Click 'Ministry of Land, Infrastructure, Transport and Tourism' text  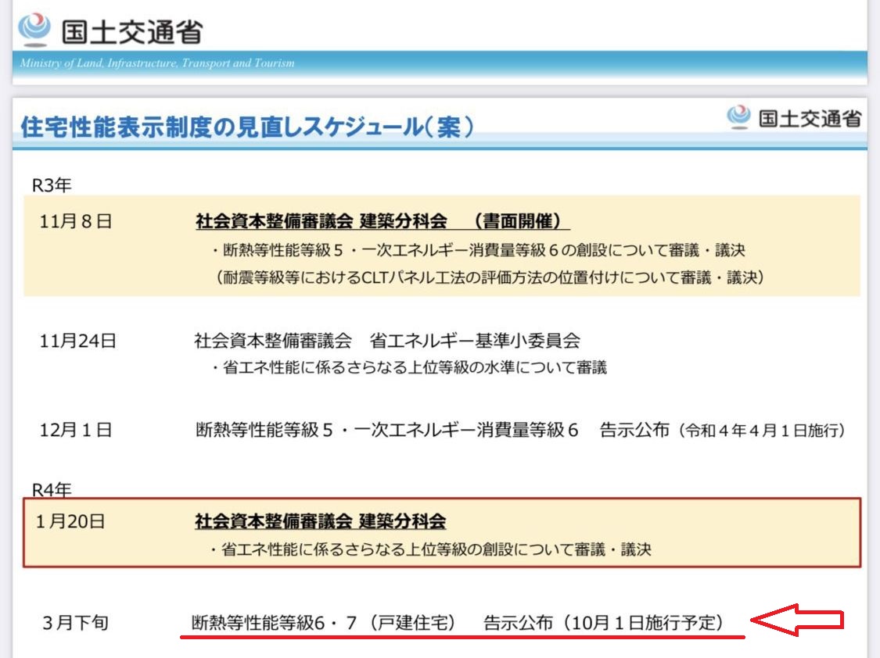157,63
